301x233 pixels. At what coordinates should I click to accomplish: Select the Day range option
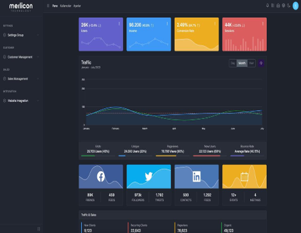233,63
